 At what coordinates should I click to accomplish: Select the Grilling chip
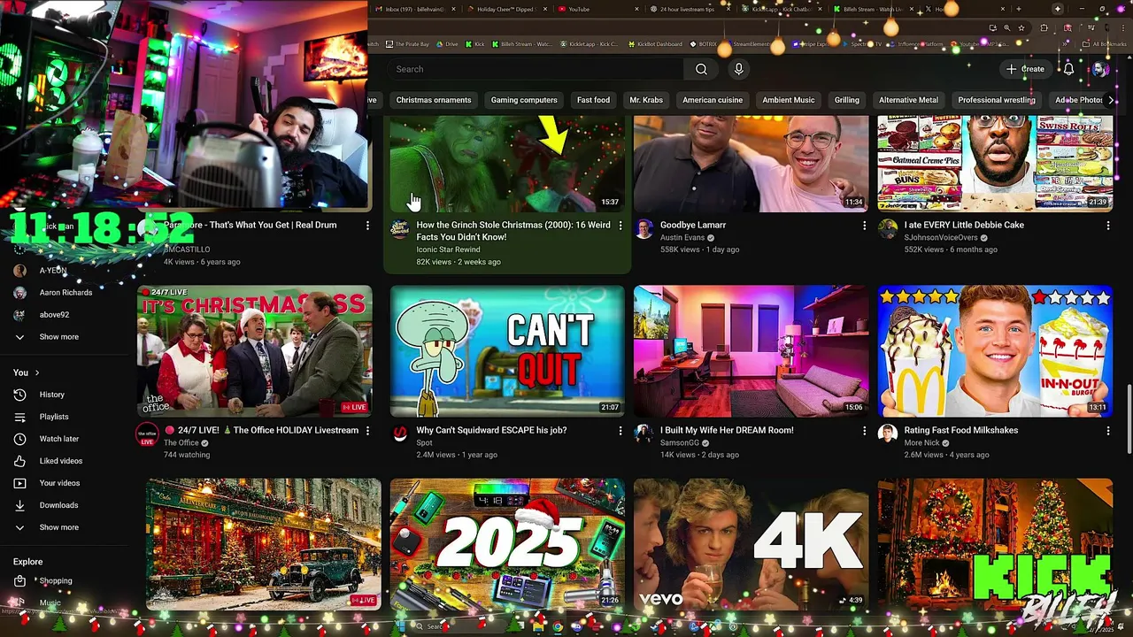(x=847, y=100)
